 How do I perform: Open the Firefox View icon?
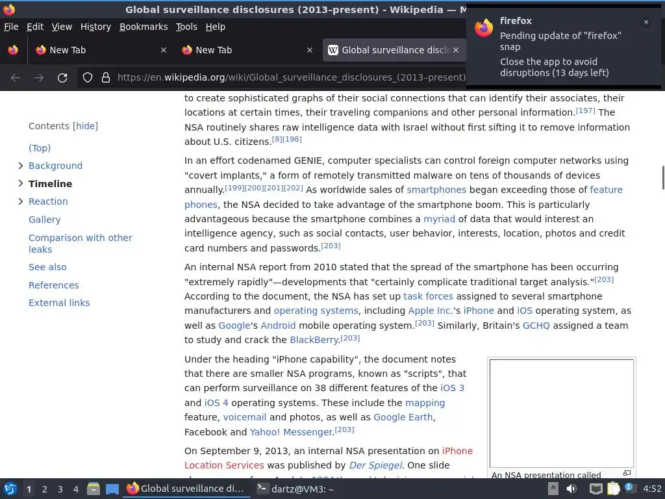(13, 50)
